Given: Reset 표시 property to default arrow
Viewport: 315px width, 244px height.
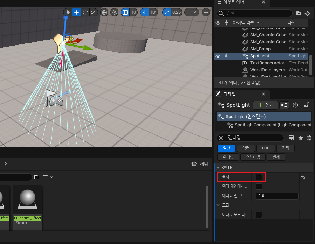Looking at the screenshot, I should point(303,177).
